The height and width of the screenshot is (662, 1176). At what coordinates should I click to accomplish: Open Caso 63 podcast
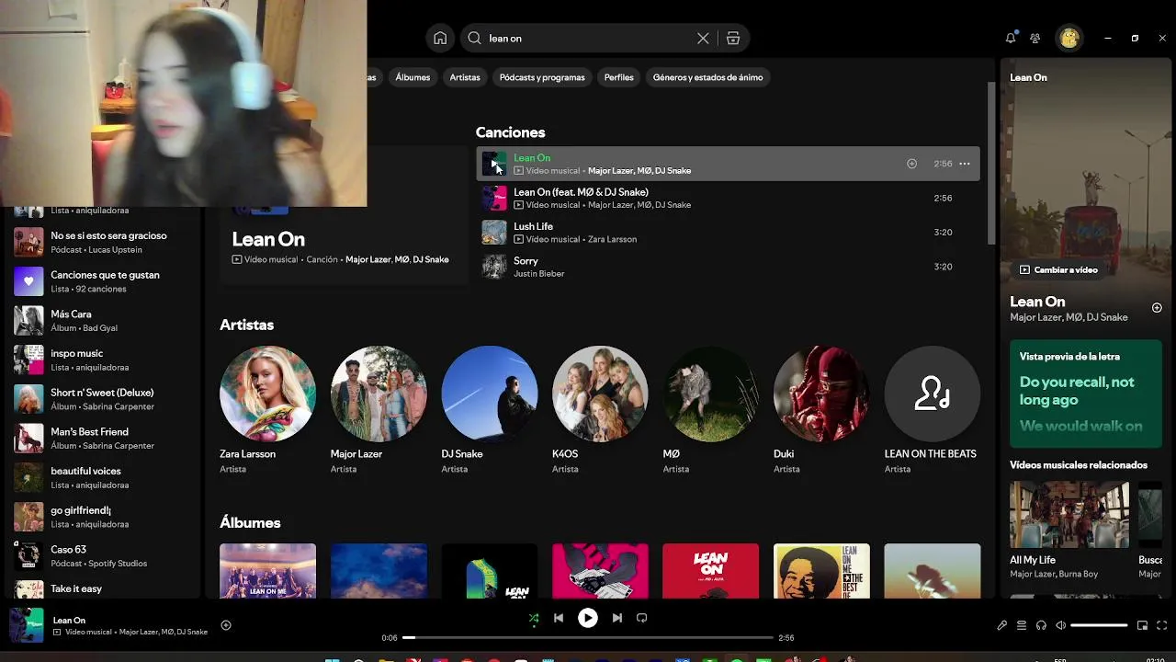(101, 555)
